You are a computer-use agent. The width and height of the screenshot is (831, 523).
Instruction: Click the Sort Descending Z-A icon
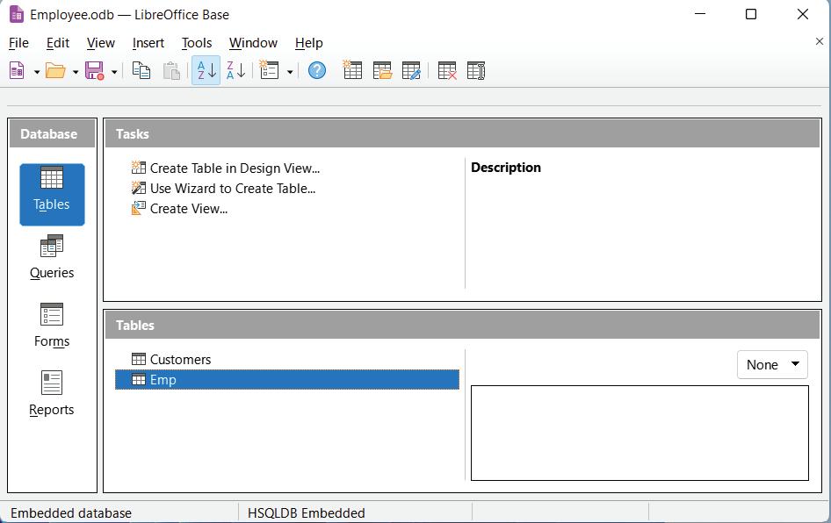pyautogui.click(x=235, y=70)
